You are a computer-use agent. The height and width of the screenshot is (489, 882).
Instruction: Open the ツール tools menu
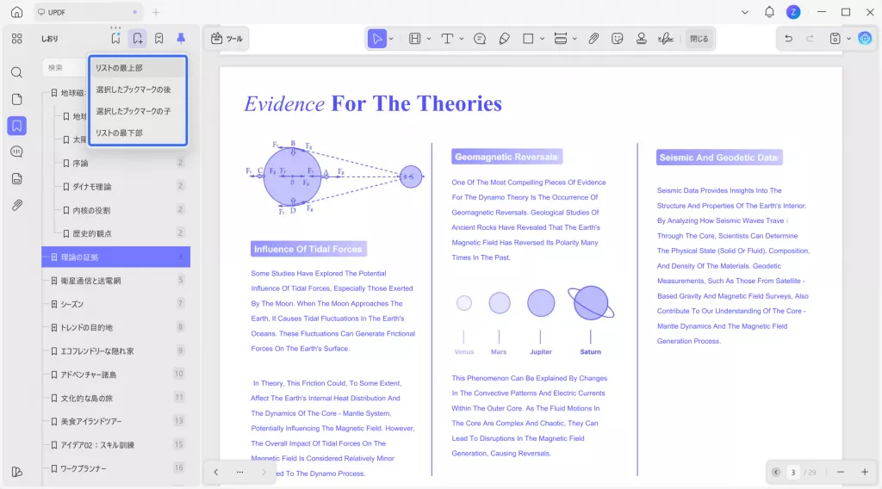tap(227, 39)
